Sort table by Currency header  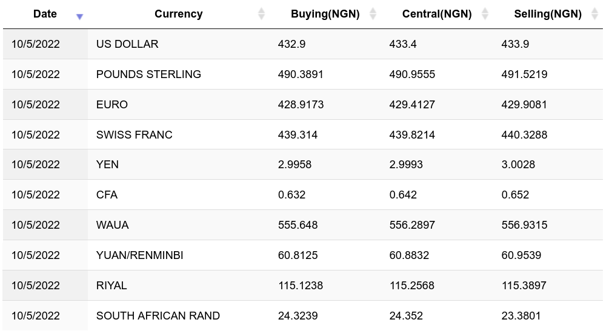coord(178,14)
